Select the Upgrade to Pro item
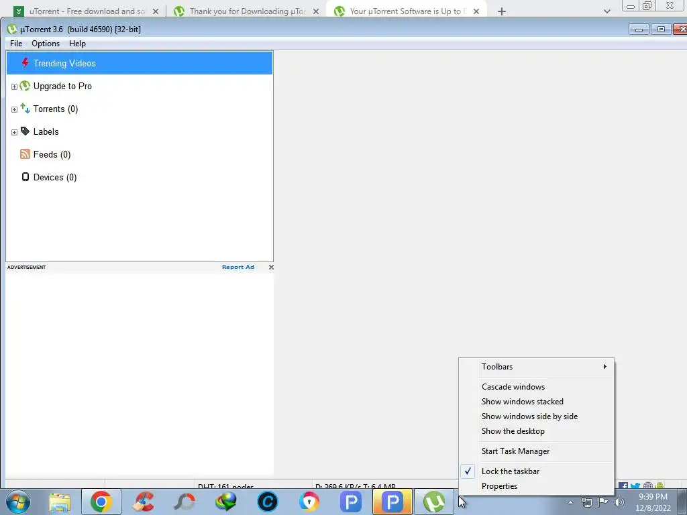The width and height of the screenshot is (687, 515). point(62,87)
